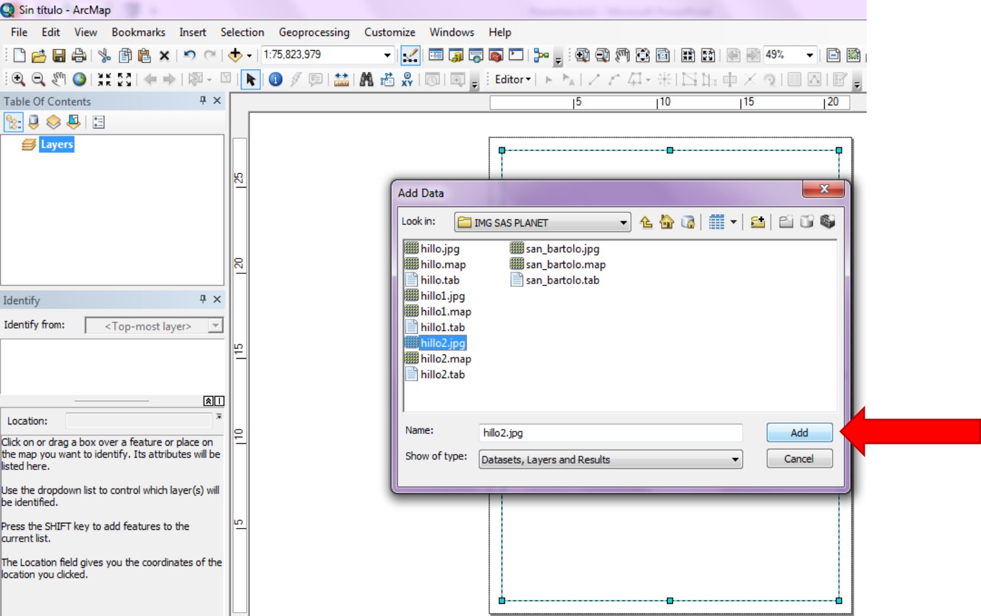Select the Pan hand tool
The width and height of the screenshot is (981, 616).
click(x=58, y=79)
